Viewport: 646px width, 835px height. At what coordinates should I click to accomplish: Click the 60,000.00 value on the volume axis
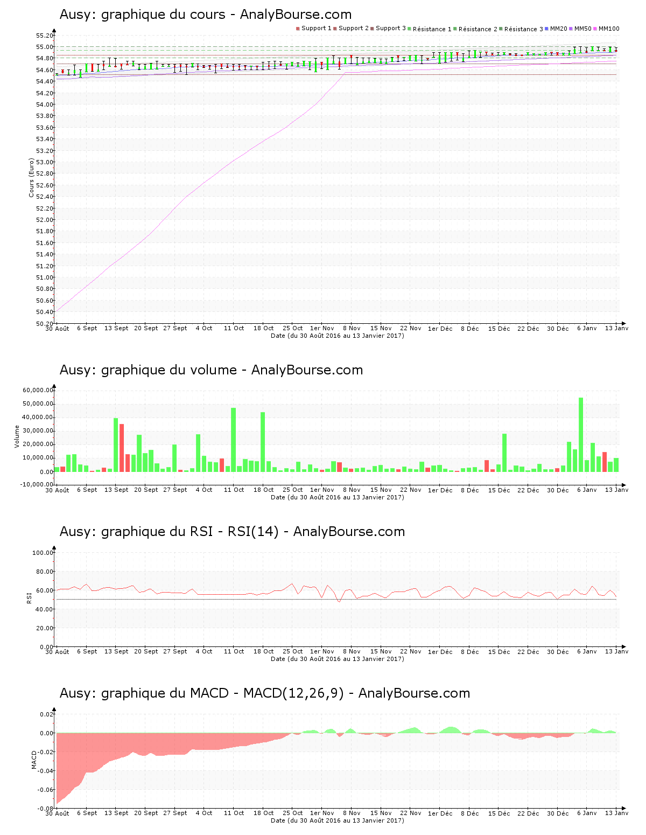coord(38,390)
